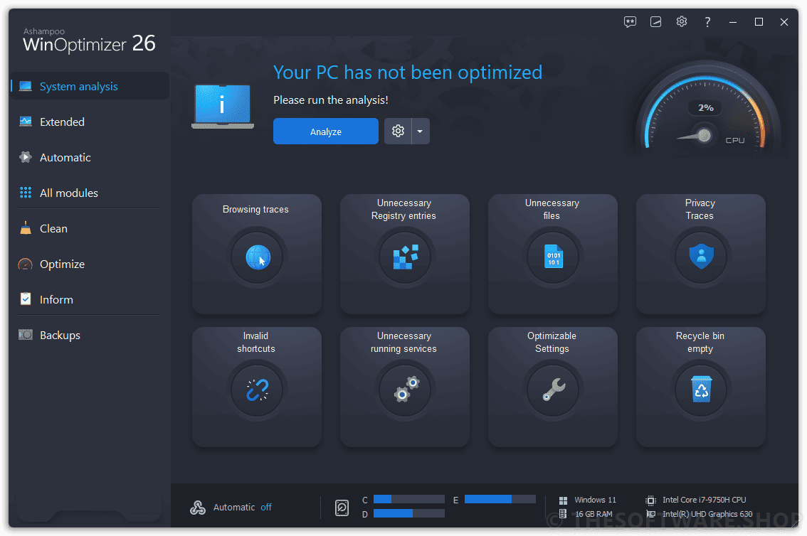Click the drive C usage bar
Viewport: 807px width, 536px height.
coord(409,499)
